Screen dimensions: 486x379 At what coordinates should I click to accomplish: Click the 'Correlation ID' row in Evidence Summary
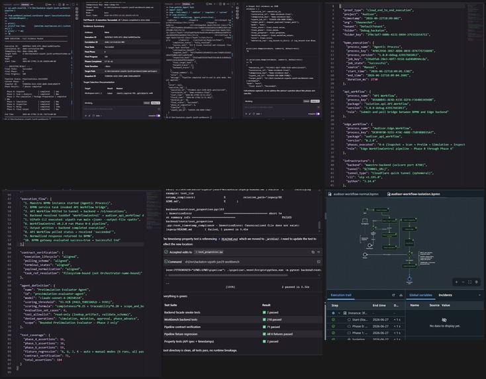click(122, 42)
